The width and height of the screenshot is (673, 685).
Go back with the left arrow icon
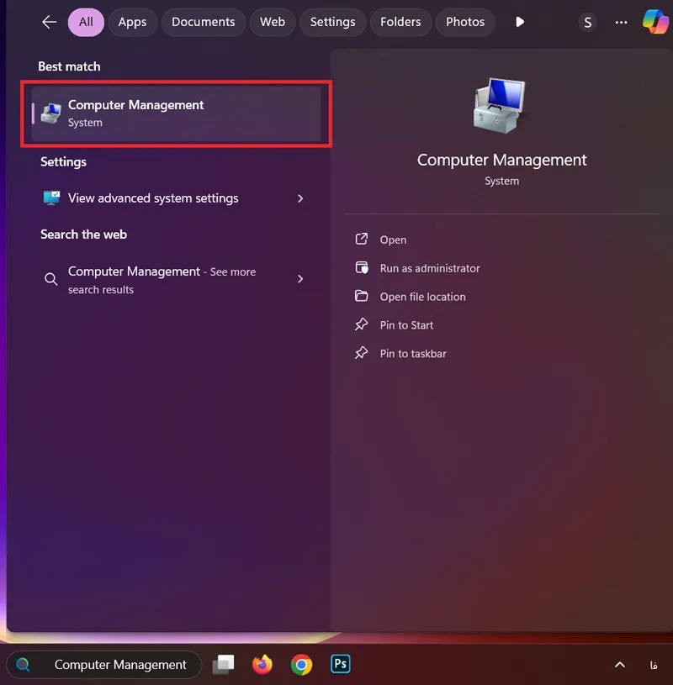pyautogui.click(x=50, y=22)
